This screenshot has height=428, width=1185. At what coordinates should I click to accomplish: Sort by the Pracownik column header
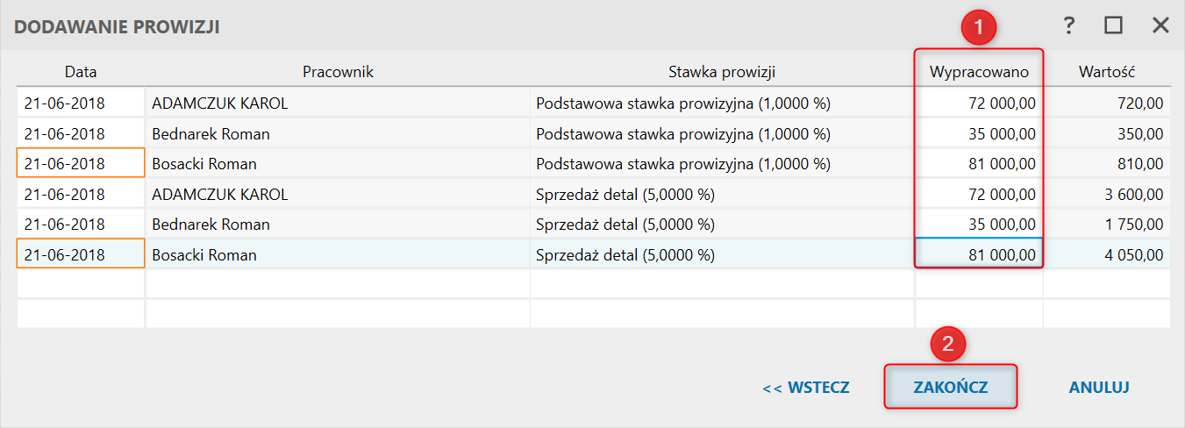tap(338, 72)
